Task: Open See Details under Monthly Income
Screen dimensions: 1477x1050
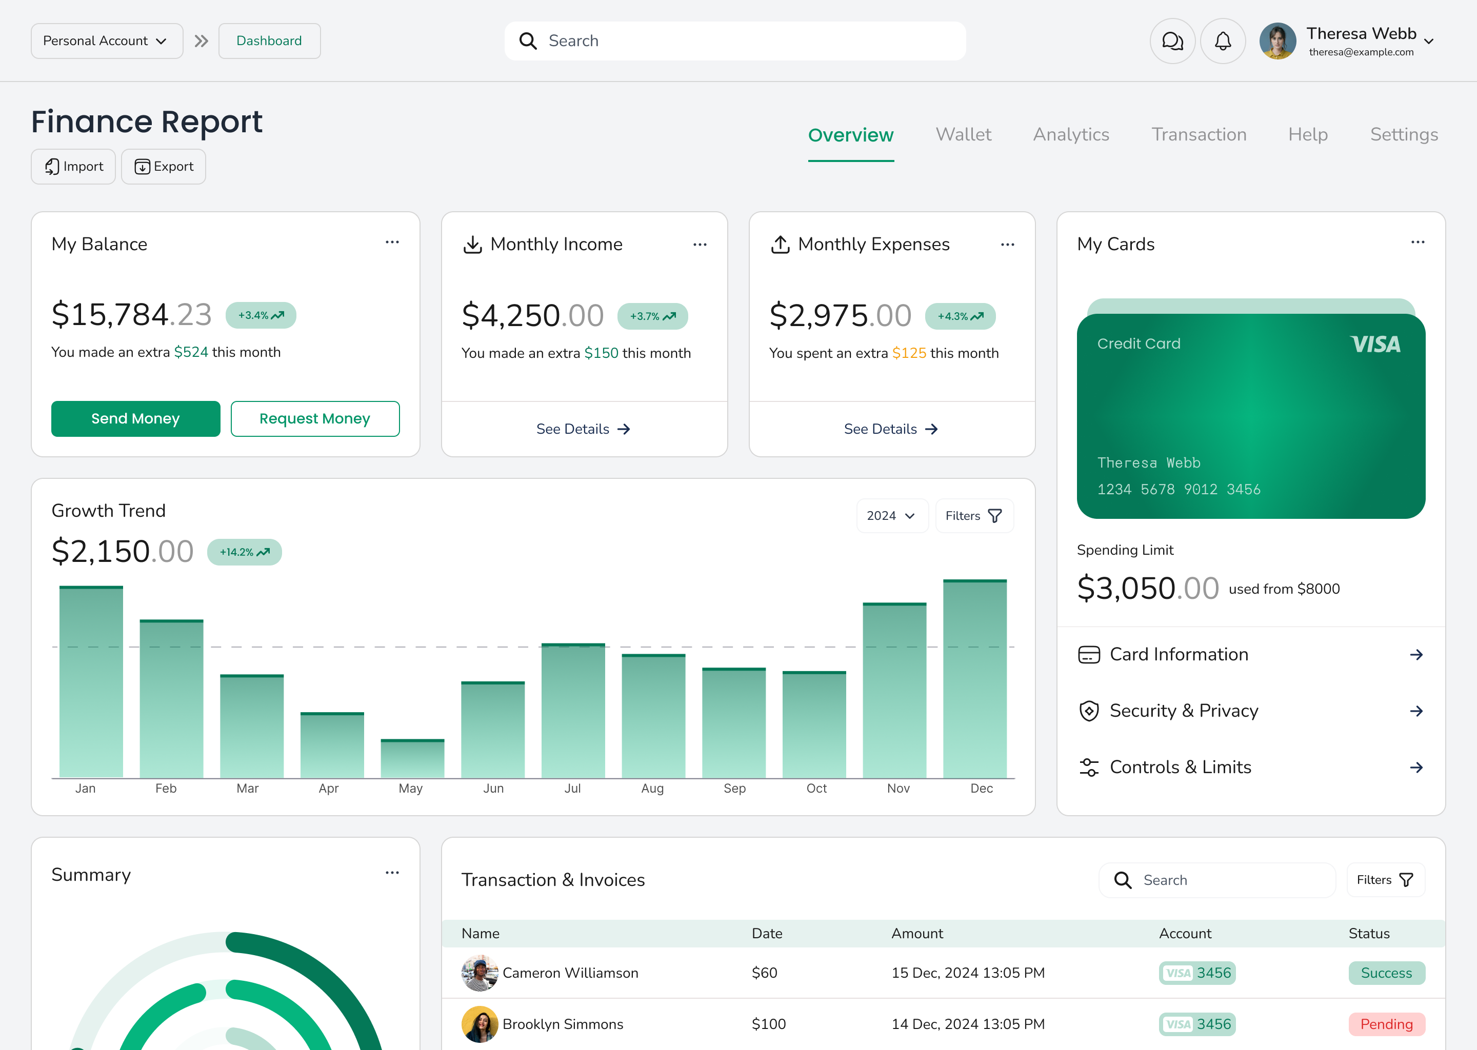Action: [x=583, y=429]
